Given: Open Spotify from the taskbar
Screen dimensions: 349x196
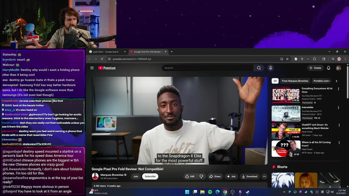Looking at the screenshot, I should click(210, 192).
